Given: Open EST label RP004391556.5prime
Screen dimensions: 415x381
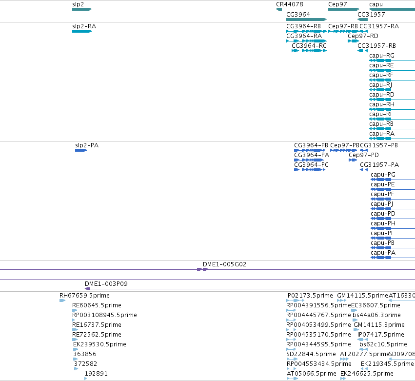Looking at the screenshot, I should (x=318, y=305).
